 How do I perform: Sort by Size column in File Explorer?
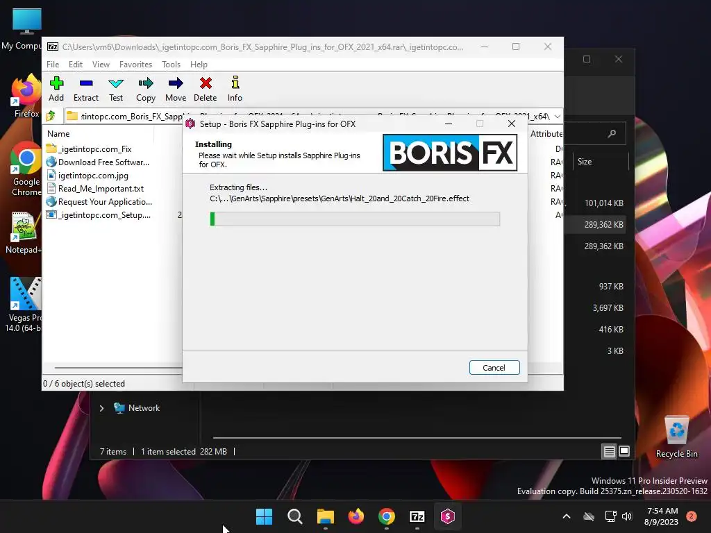[x=585, y=161]
